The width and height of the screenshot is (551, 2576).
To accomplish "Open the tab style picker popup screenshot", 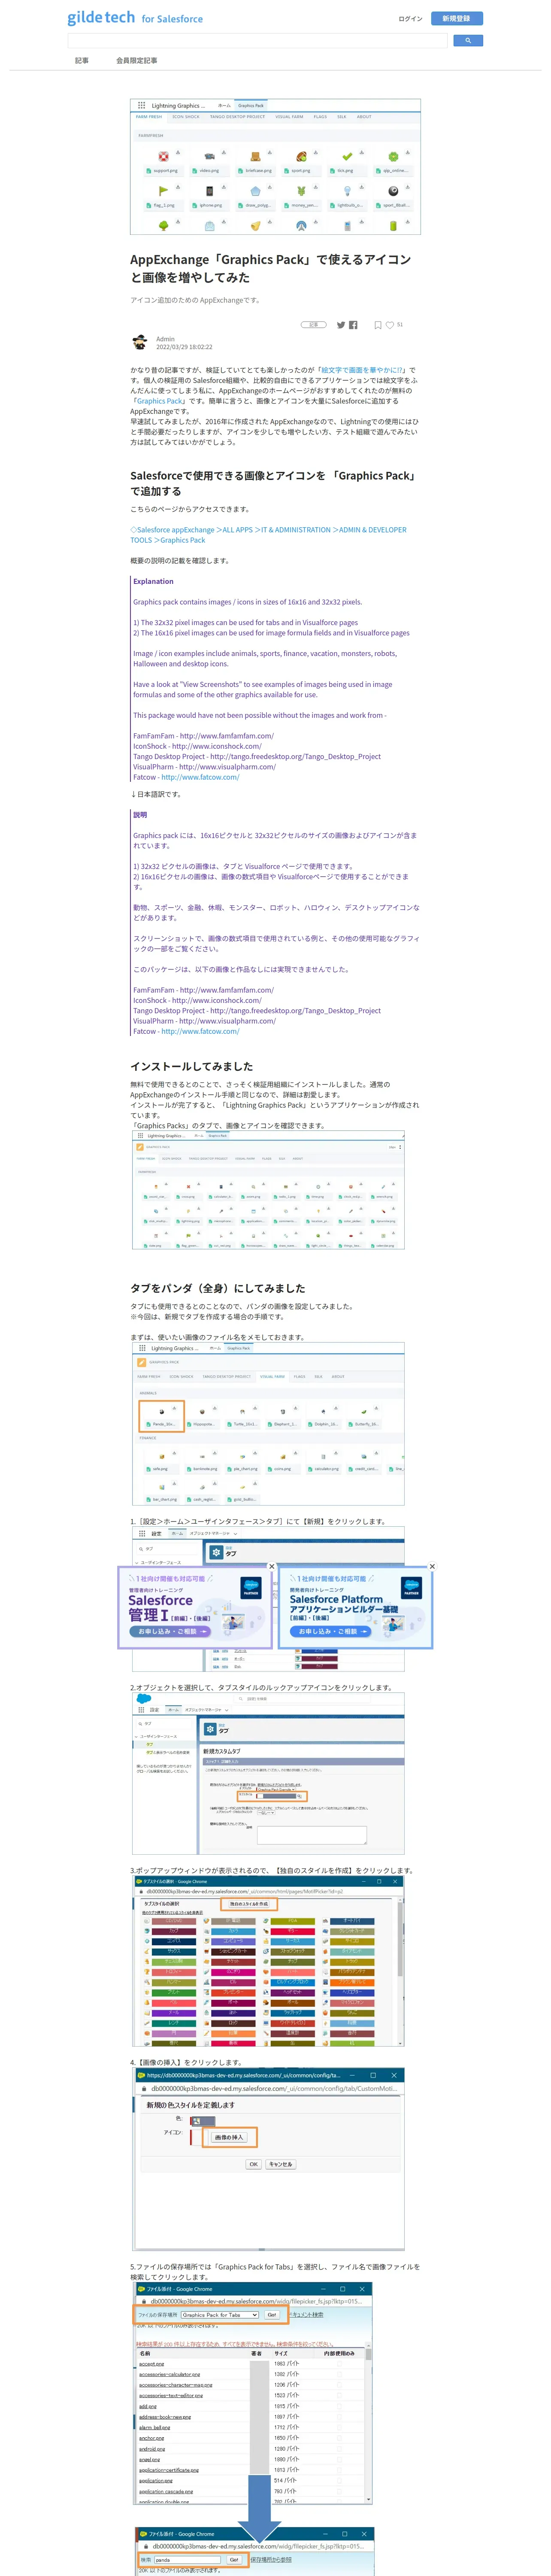I will pos(268,1961).
